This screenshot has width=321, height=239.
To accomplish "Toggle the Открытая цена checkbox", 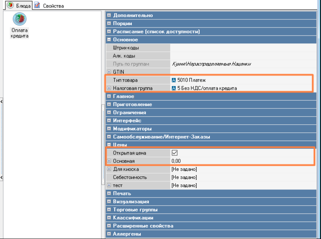I will (x=174, y=153).
